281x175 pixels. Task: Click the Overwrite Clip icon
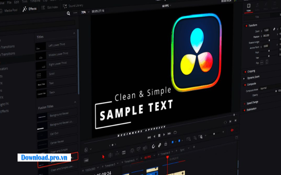(x=138, y=149)
